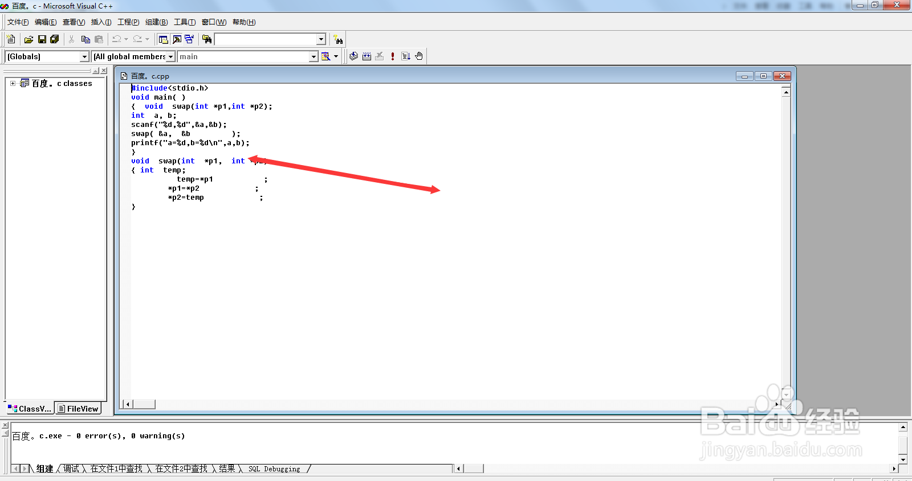Open the Redo history dropdown arrow
Screen dimensions: 912x481
pyautogui.click(x=147, y=39)
